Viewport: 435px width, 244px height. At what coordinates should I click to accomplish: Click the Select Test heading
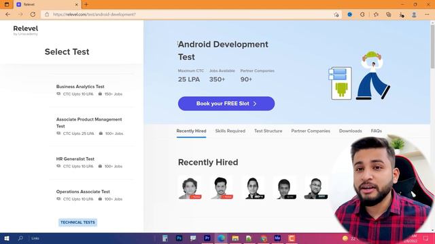tap(67, 52)
